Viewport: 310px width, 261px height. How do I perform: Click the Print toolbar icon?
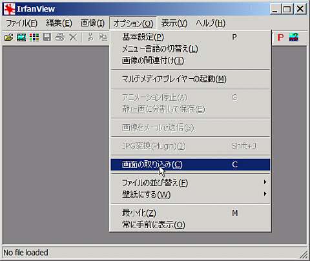coord(60,37)
